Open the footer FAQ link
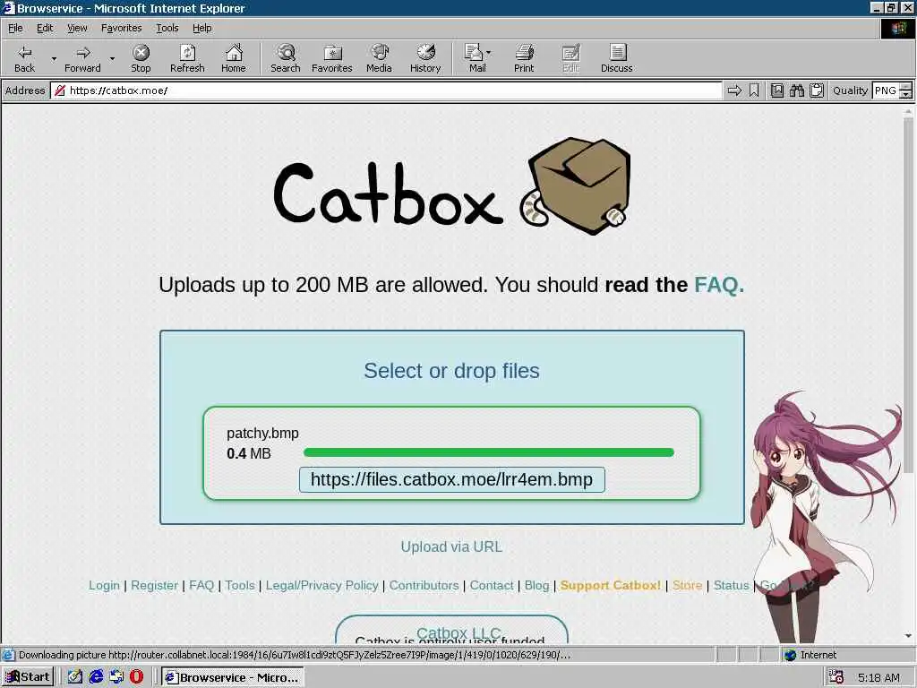The height and width of the screenshot is (688, 917). coord(201,586)
